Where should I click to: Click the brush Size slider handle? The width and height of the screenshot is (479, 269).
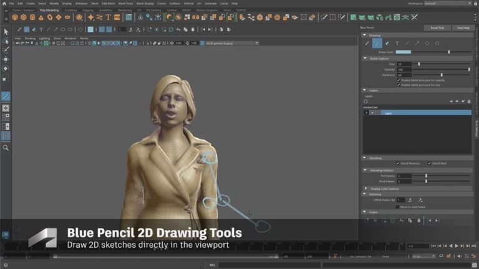pos(419,64)
